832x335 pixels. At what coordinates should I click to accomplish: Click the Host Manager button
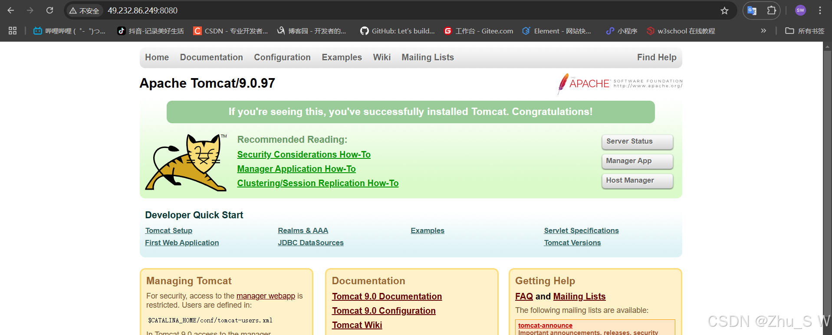click(x=637, y=181)
